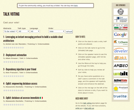This screenshot has width=134, height=110.
Task: Click Italian flag icon beside talk 5
Action: pyautogui.click(x=41, y=98)
